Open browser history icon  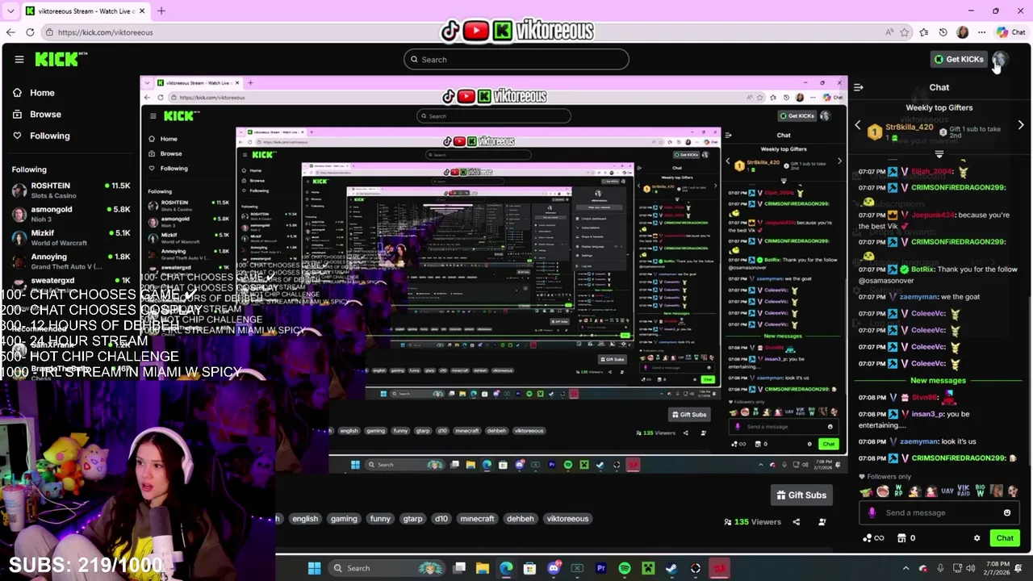click(943, 32)
